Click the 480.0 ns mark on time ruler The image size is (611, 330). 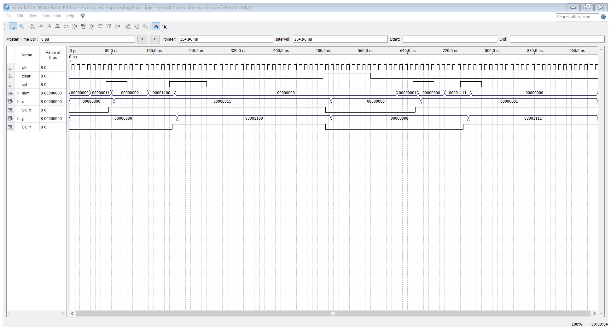click(323, 51)
